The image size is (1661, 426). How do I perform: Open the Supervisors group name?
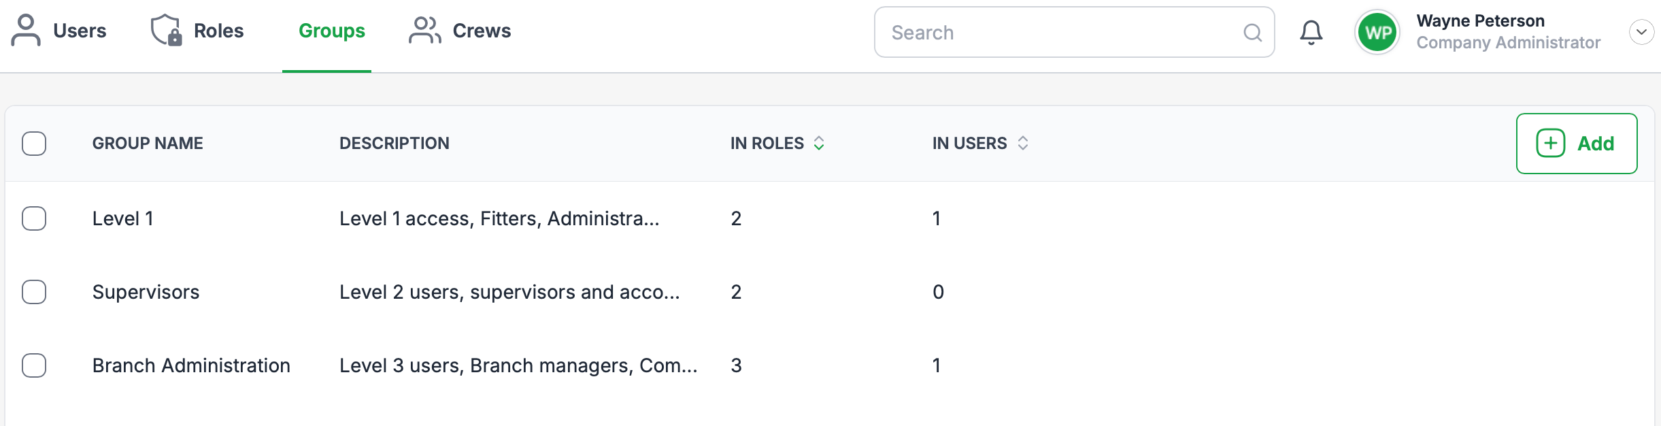pos(146,292)
